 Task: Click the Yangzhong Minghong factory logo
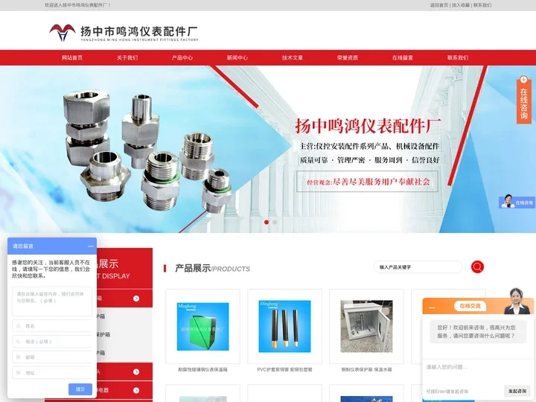[x=124, y=33]
